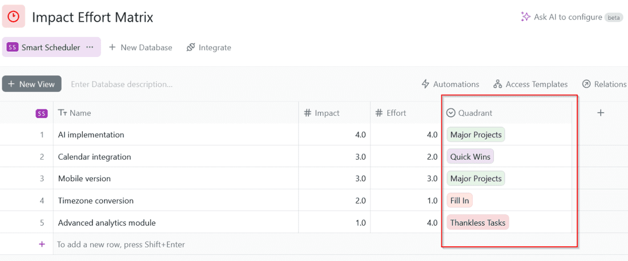Click Major Projects tag for AI implementation
The image size is (628, 261).
coord(476,135)
